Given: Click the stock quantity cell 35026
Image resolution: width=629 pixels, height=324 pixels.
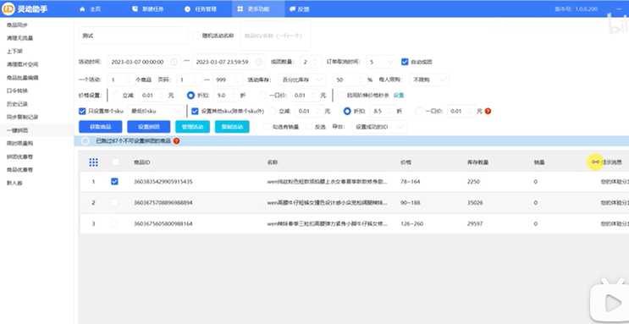Looking at the screenshot, I should pyautogui.click(x=475, y=202).
